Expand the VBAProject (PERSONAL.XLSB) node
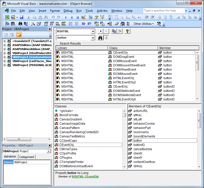The image size is (204, 188). click(x=4, y=65)
